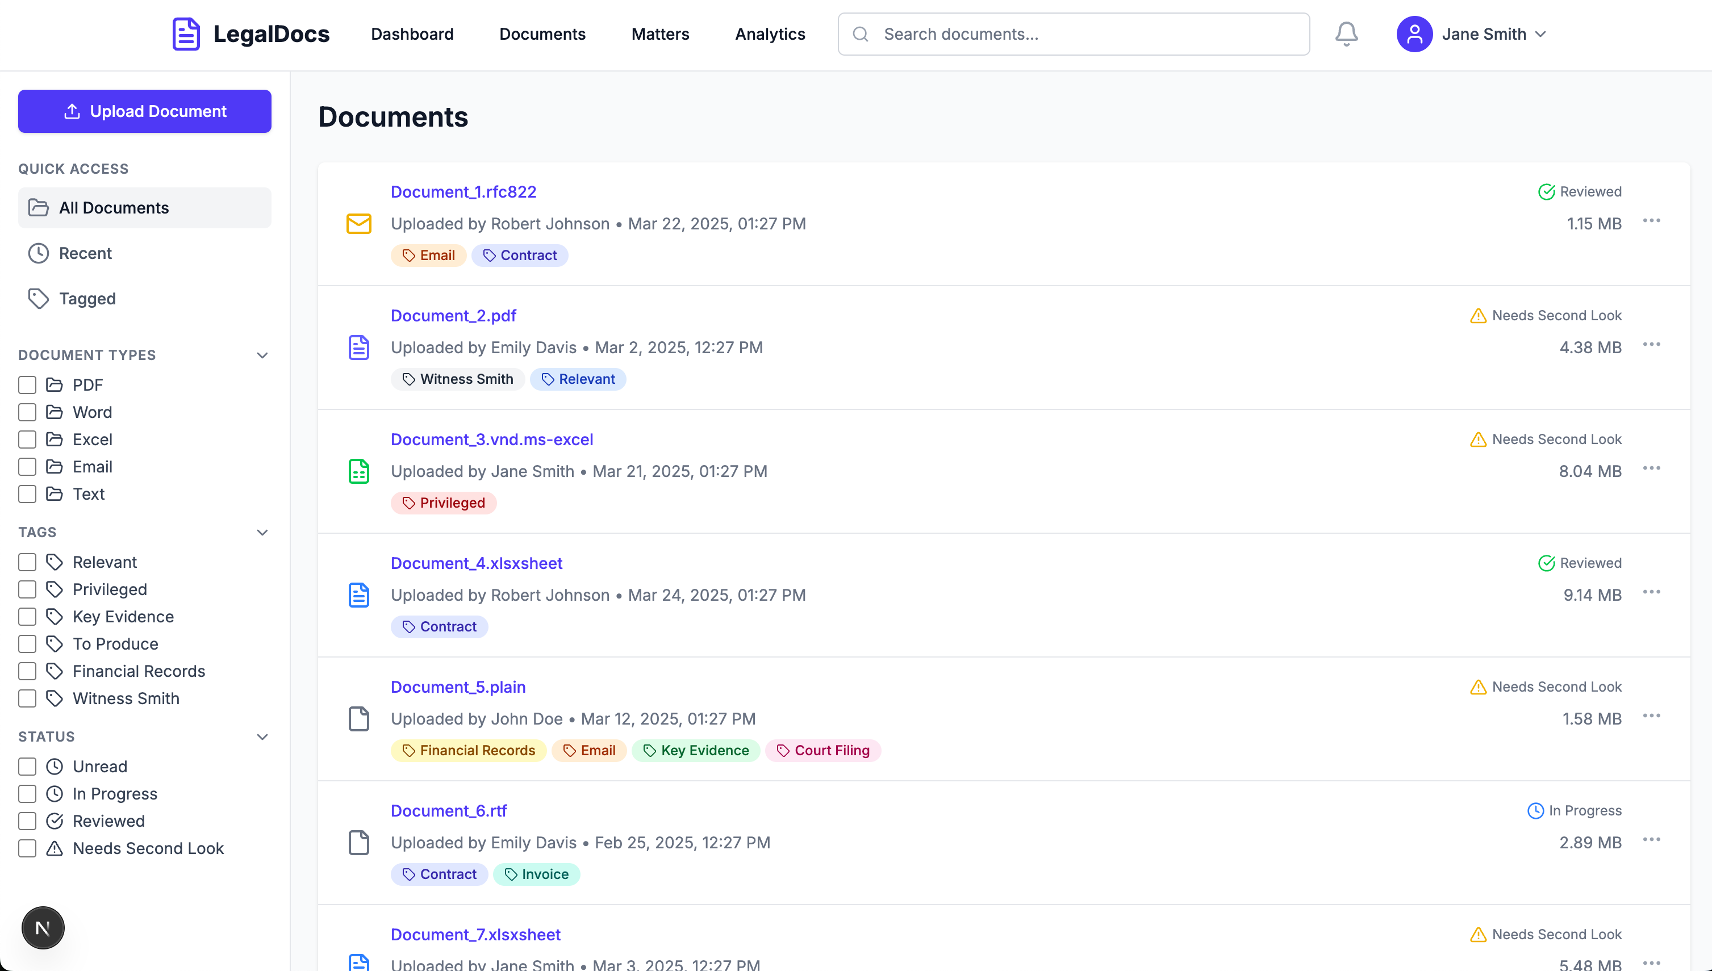Open the notifications bell

[x=1346, y=34]
